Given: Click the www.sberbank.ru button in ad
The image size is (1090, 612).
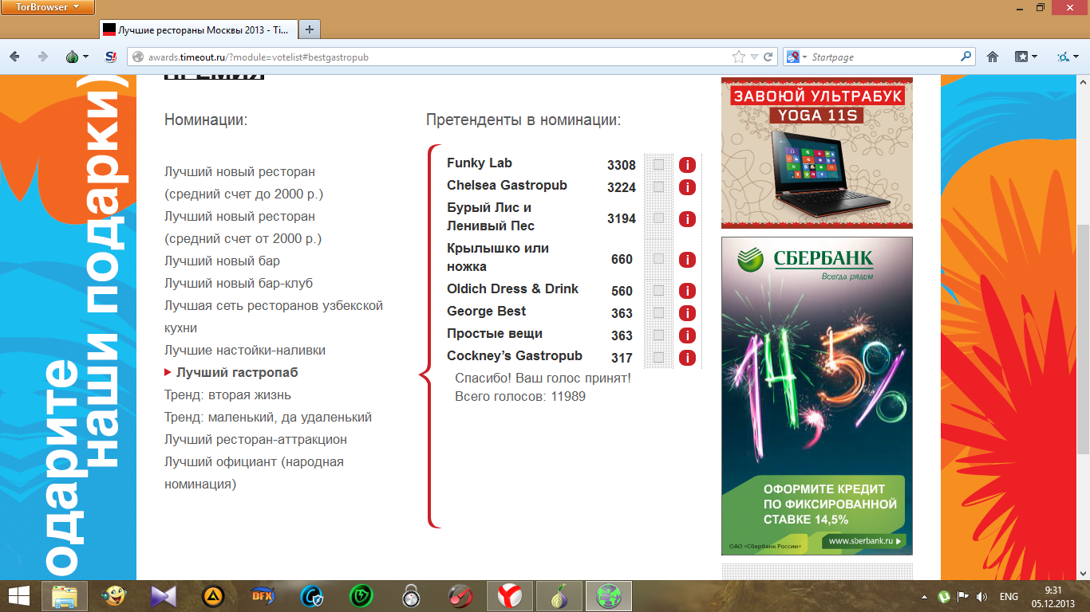Looking at the screenshot, I should [x=866, y=542].
